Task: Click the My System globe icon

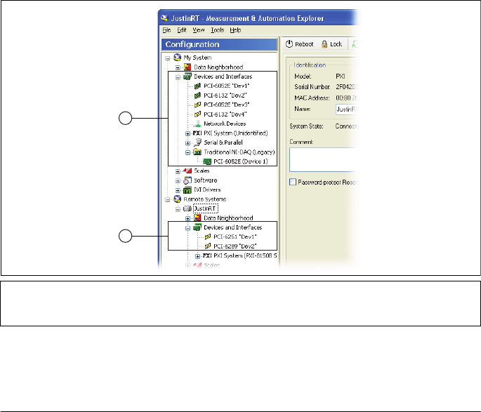Action: pyautogui.click(x=177, y=58)
